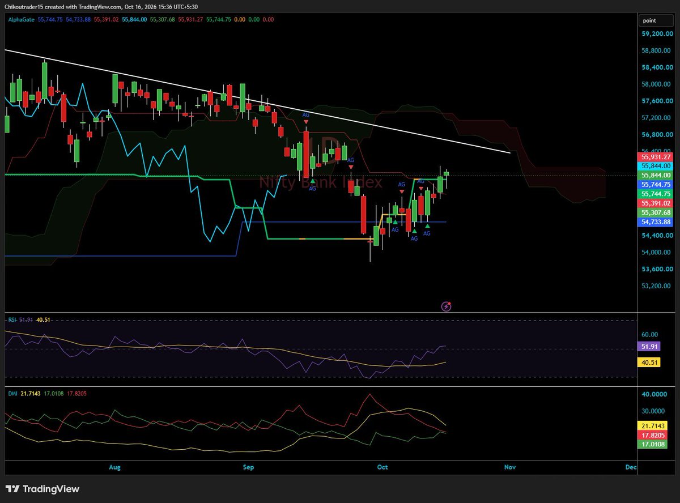Viewport: 680px width, 503px height.
Task: Click the Oct label on time axis
Action: click(382, 467)
